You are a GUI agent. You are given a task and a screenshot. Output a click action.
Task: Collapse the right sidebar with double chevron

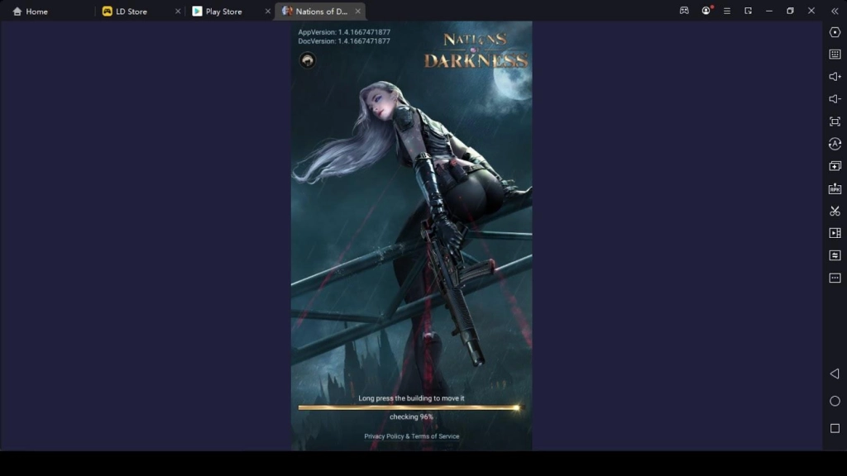point(834,12)
